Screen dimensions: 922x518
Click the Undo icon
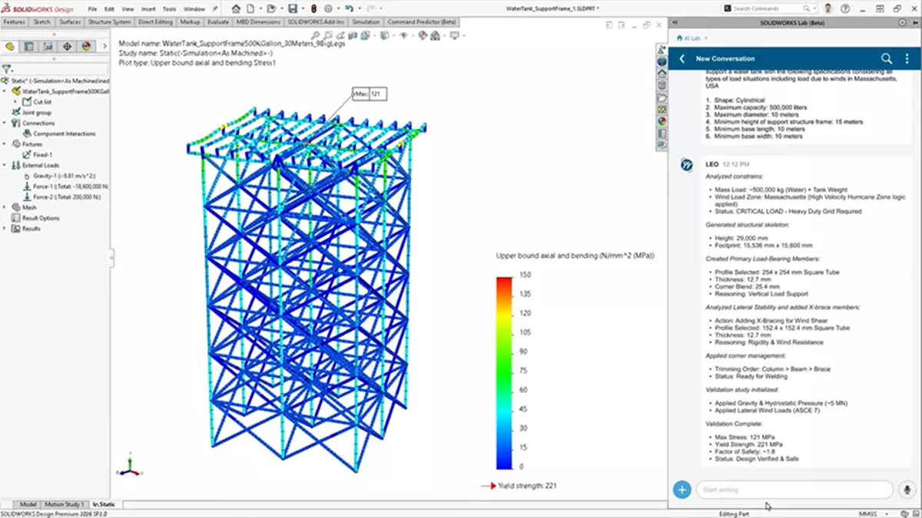click(x=349, y=8)
